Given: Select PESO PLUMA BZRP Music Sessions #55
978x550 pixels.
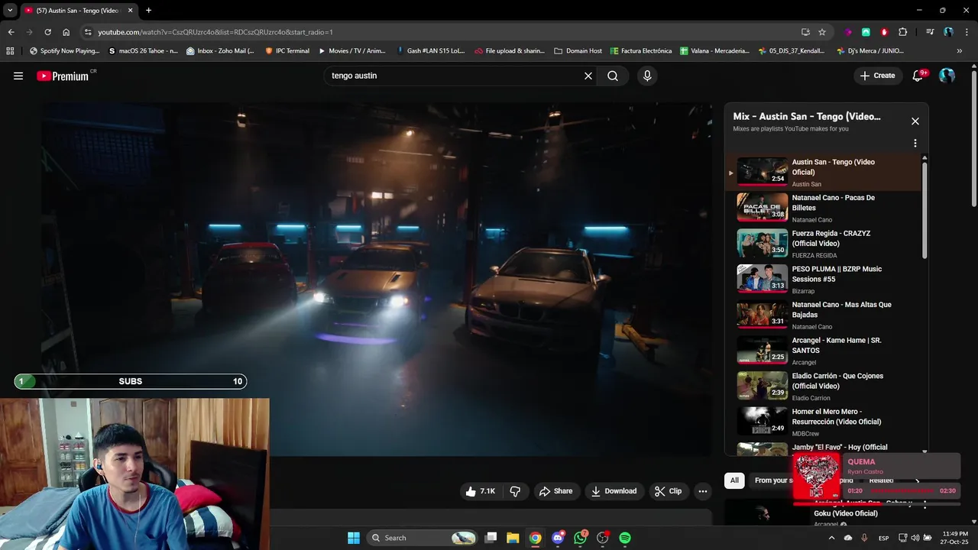Looking at the screenshot, I should tap(823, 279).
